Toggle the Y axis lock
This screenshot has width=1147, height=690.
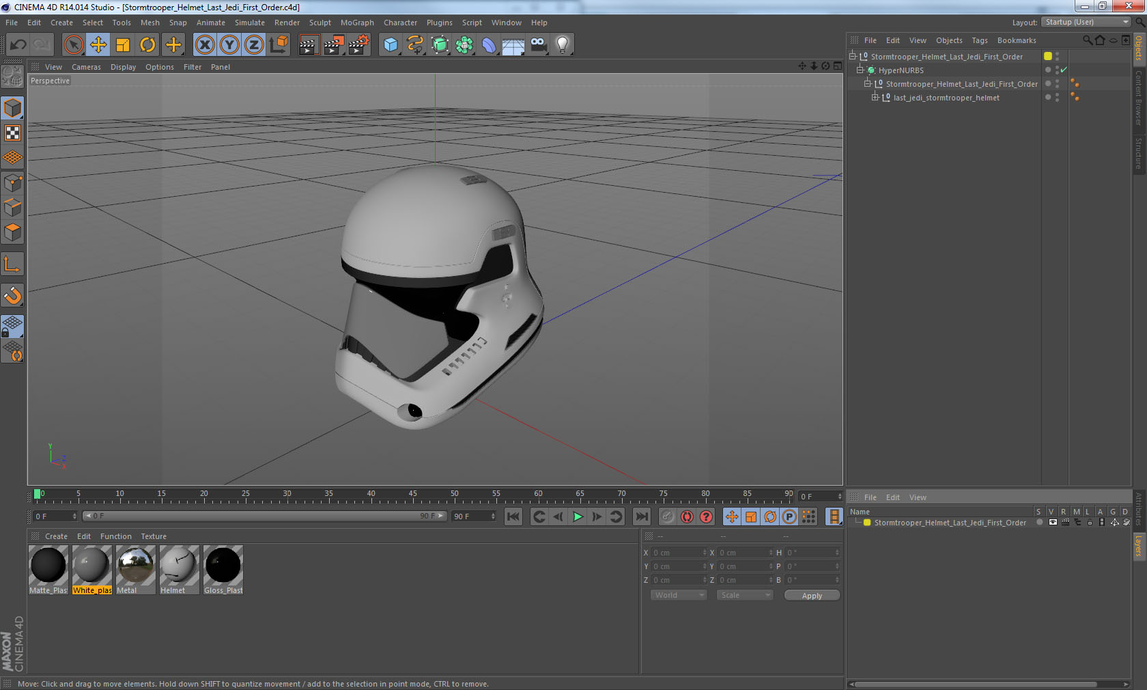(229, 45)
